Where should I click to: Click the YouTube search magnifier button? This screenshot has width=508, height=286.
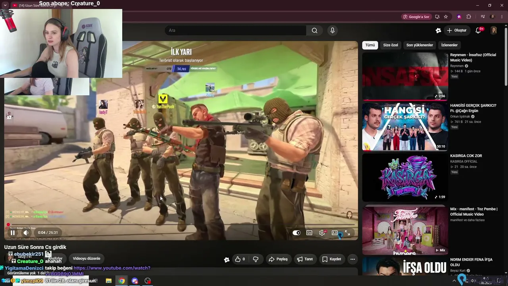click(x=314, y=31)
